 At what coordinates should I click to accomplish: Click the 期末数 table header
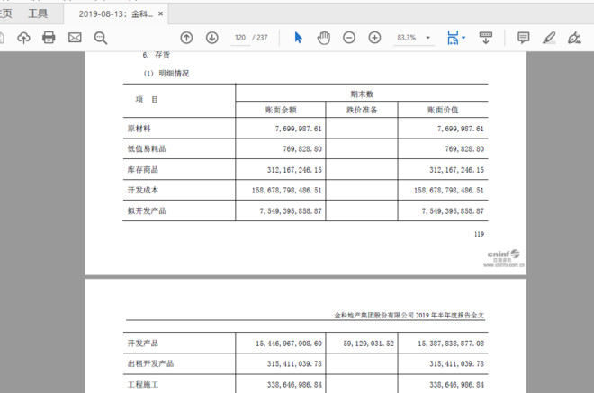tap(362, 94)
